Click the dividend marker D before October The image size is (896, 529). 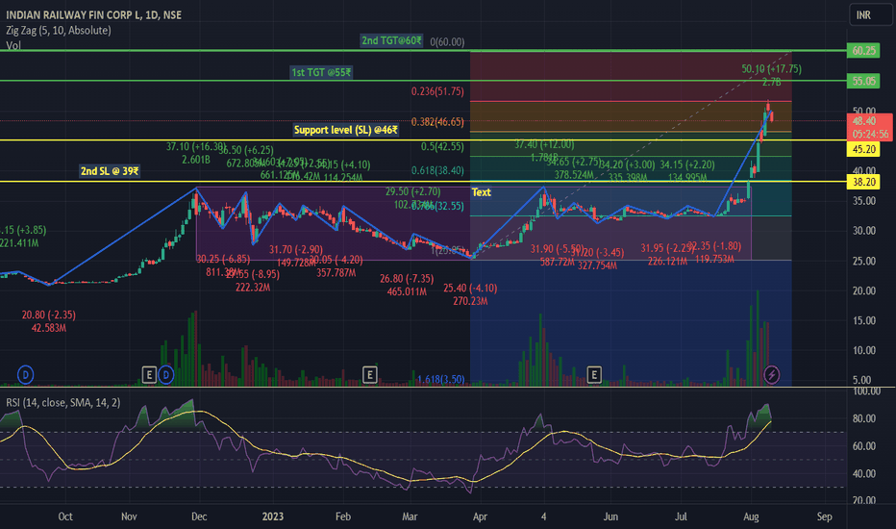(x=25, y=375)
